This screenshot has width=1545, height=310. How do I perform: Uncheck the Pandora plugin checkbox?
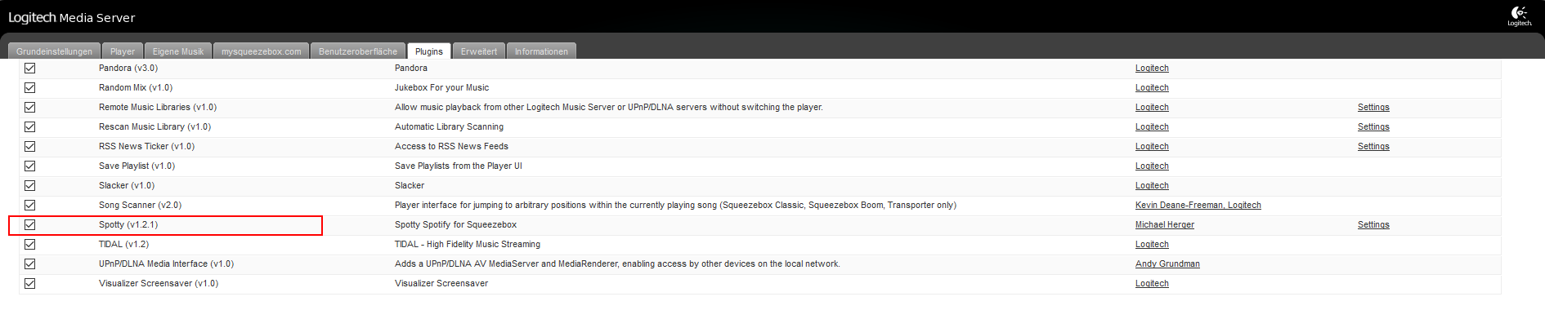pyautogui.click(x=30, y=69)
